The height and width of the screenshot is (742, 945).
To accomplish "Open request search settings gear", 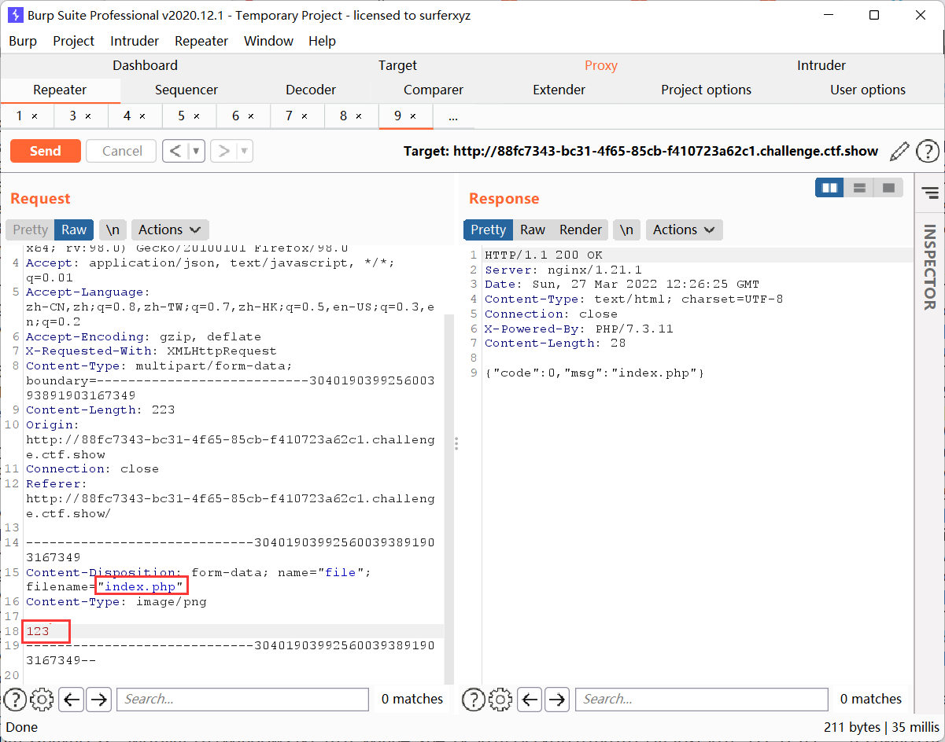I will tap(42, 699).
